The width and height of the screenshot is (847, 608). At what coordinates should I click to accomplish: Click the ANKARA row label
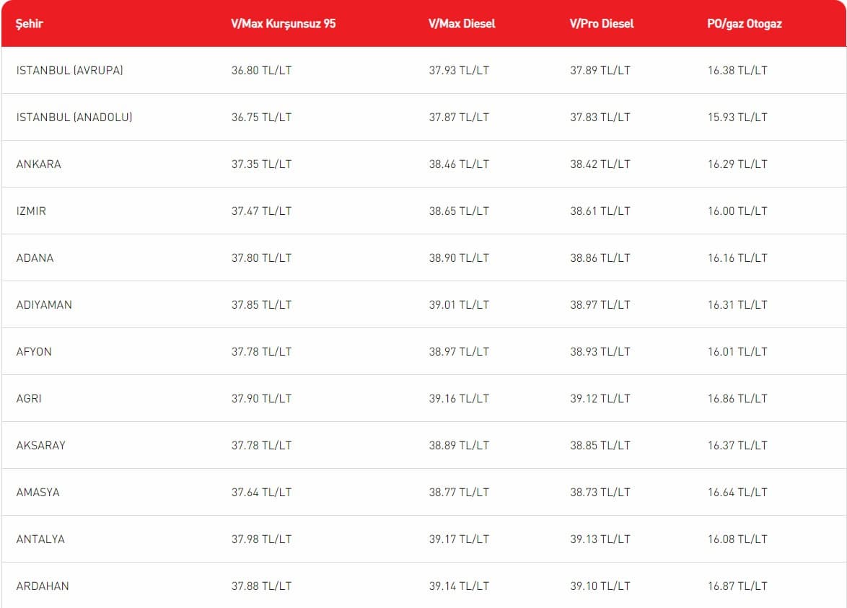click(x=39, y=164)
